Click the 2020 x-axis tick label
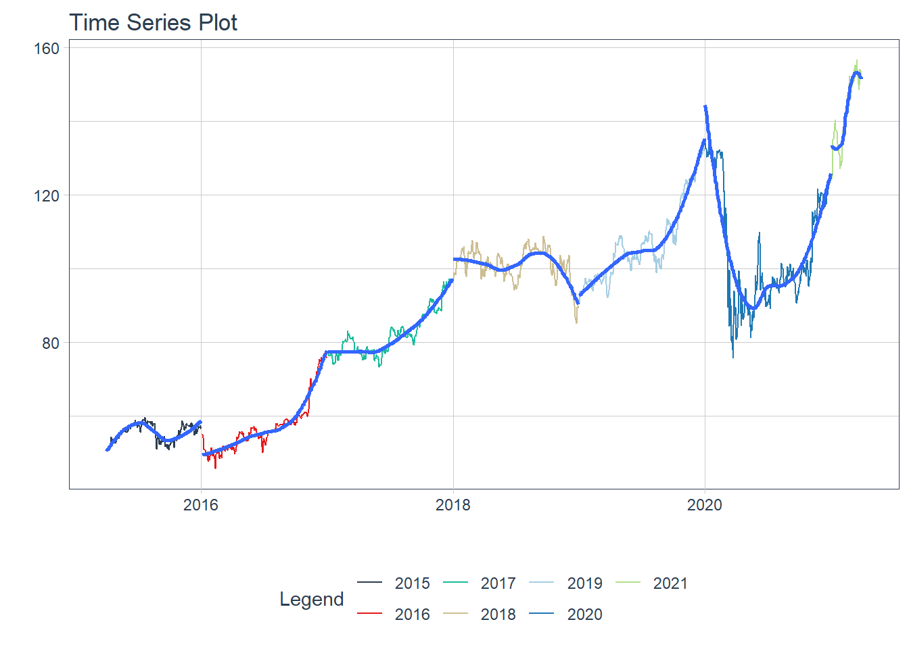 point(705,505)
